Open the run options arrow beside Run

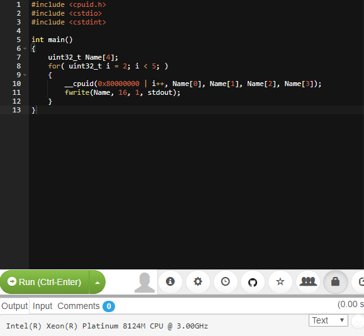coord(97,282)
